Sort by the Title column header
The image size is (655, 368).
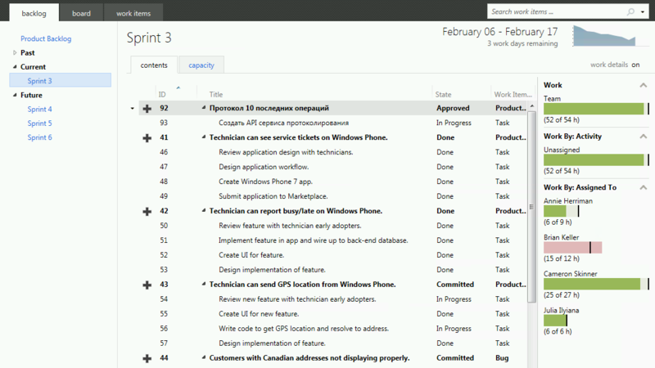coord(216,95)
